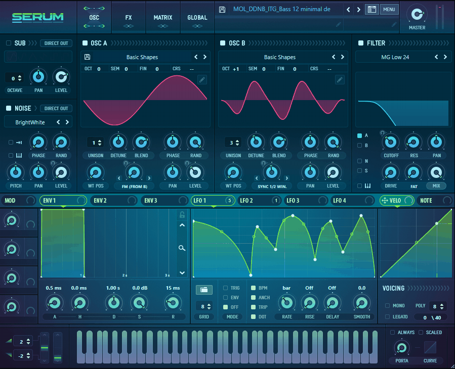Save OSC A wavetable with disk icon
Screen dimensions: 455x369
point(87,57)
